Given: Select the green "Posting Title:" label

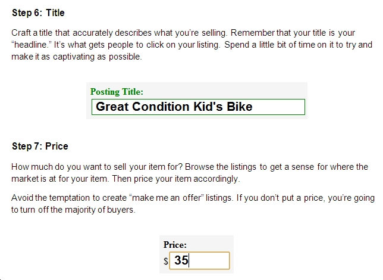Looking at the screenshot, I should 117,92.
